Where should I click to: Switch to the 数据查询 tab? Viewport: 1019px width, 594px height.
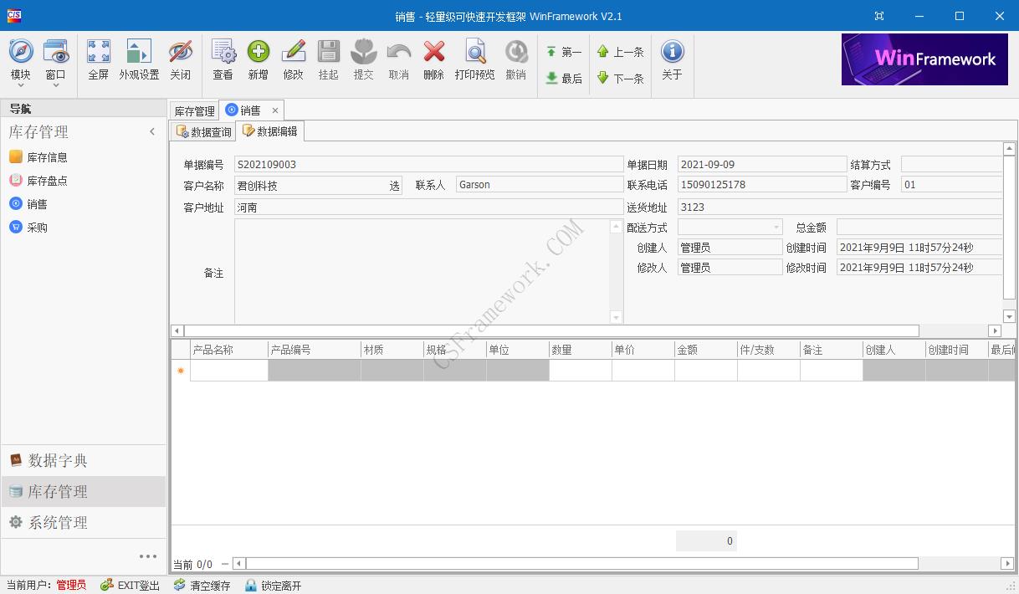[x=202, y=131]
